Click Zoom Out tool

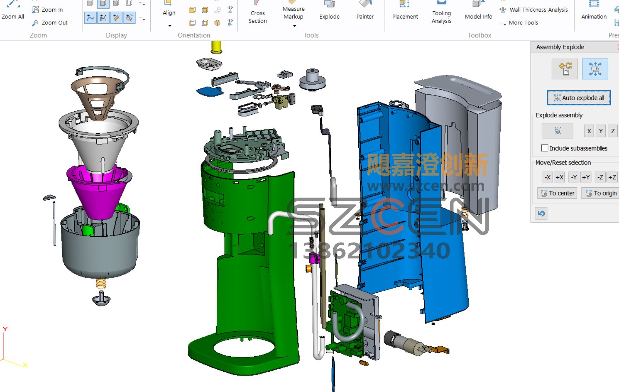[50, 23]
